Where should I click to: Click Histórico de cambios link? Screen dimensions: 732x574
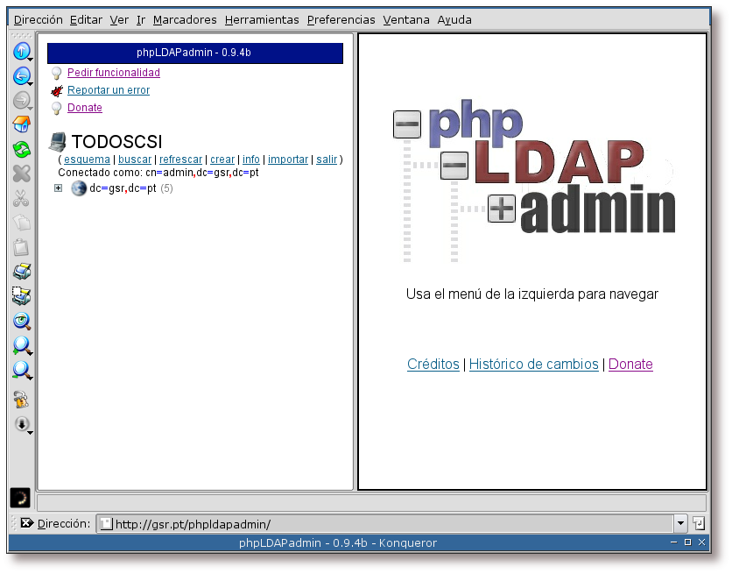pyautogui.click(x=533, y=365)
